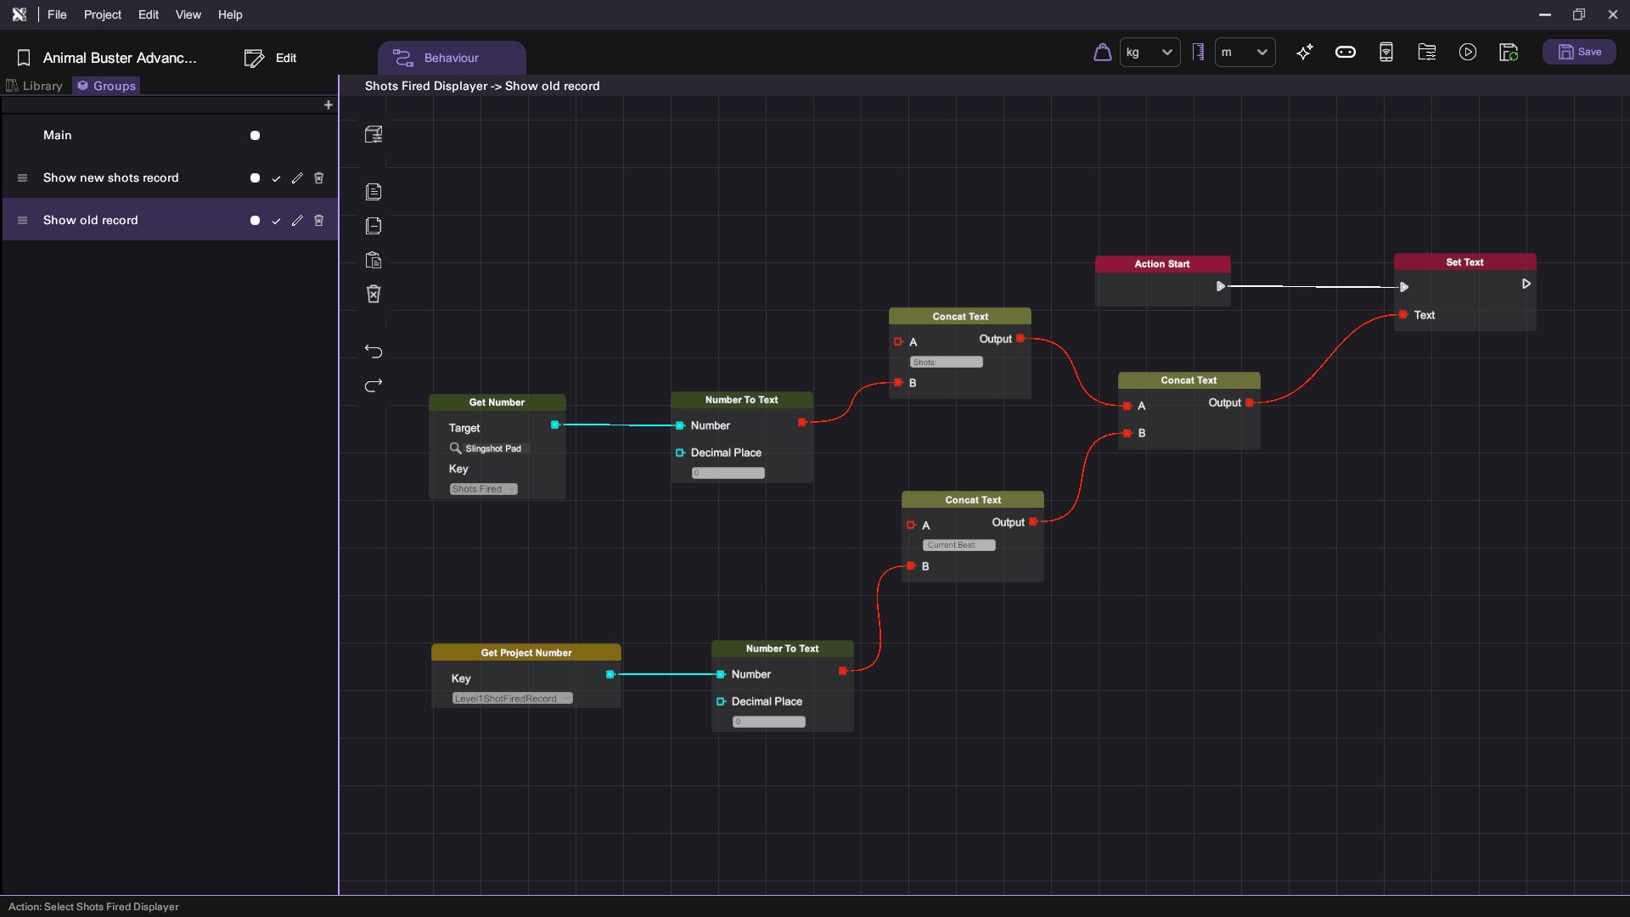Click the Edit button beside project title
The height and width of the screenshot is (917, 1630).
(x=271, y=58)
